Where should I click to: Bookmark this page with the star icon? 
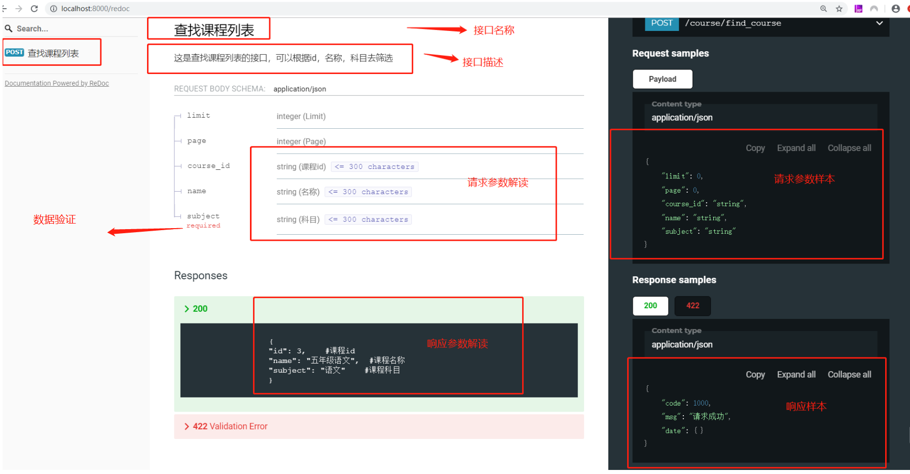tap(839, 9)
